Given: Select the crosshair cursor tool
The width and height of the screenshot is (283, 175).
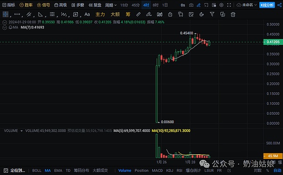Looking at the screenshot, I should click(x=6, y=14).
